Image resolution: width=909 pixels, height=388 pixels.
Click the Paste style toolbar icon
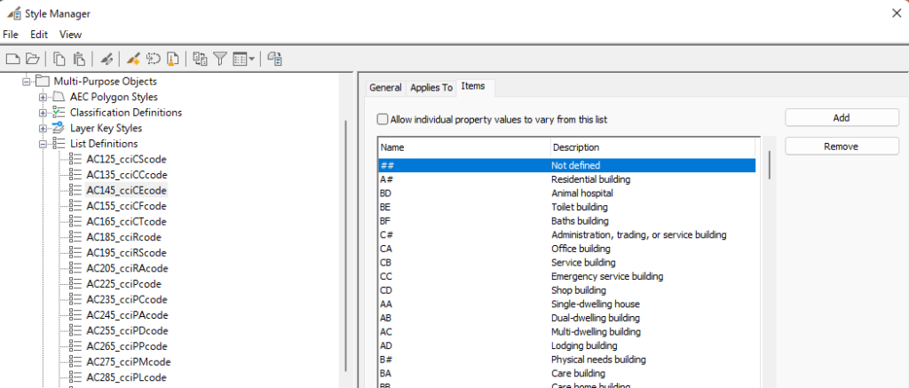[79, 59]
